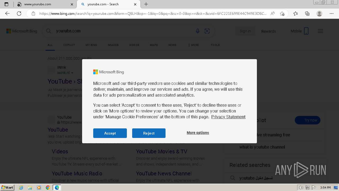Start voice search with the microphone icon
This screenshot has width=339, height=191.
198,31
